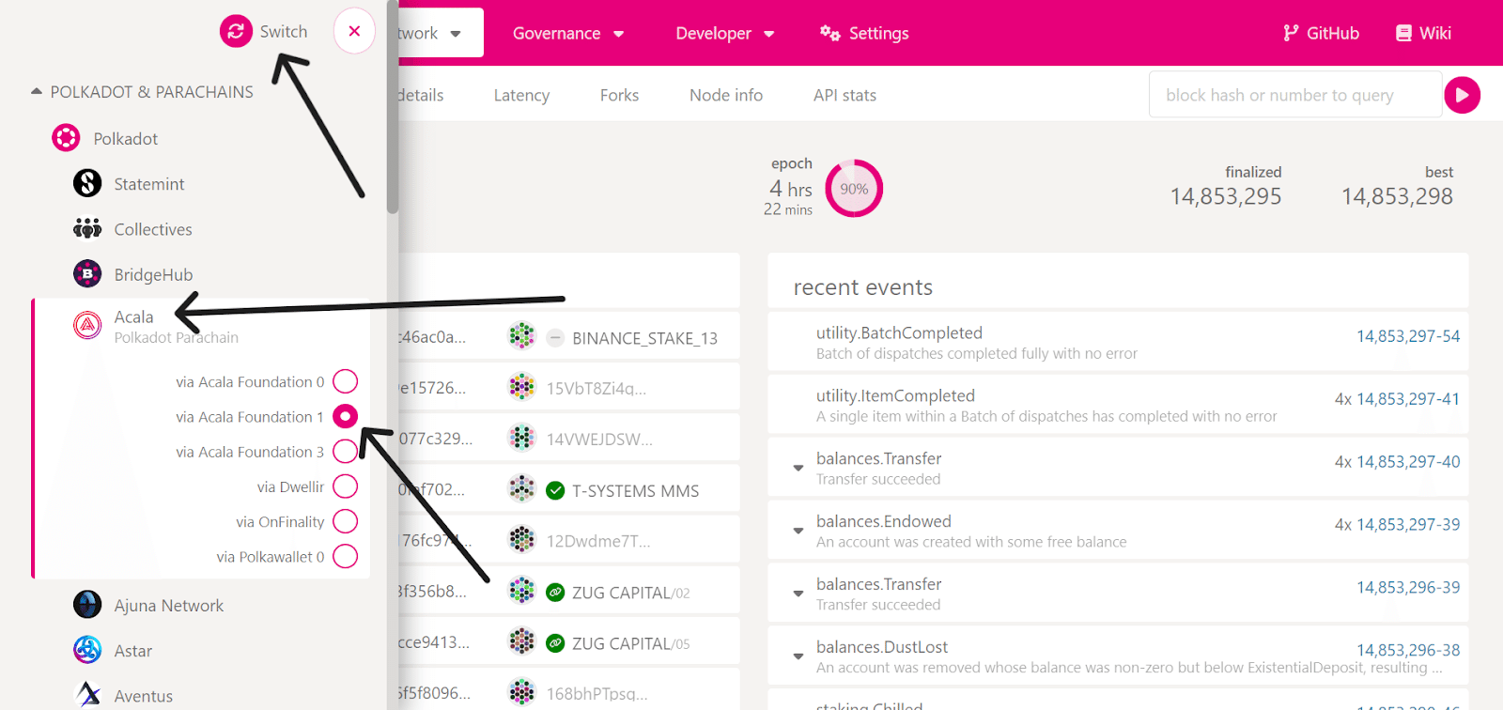The image size is (1503, 710).
Task: Click the best block number 14,853,298
Action: click(x=1397, y=196)
